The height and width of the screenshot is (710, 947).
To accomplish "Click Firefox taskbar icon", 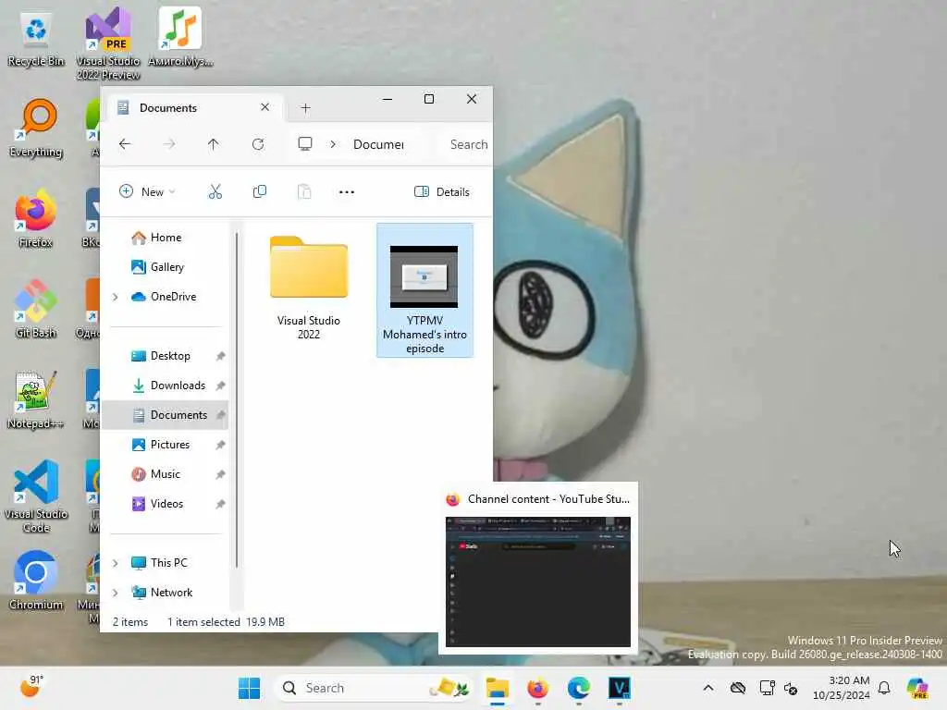I will [537, 688].
